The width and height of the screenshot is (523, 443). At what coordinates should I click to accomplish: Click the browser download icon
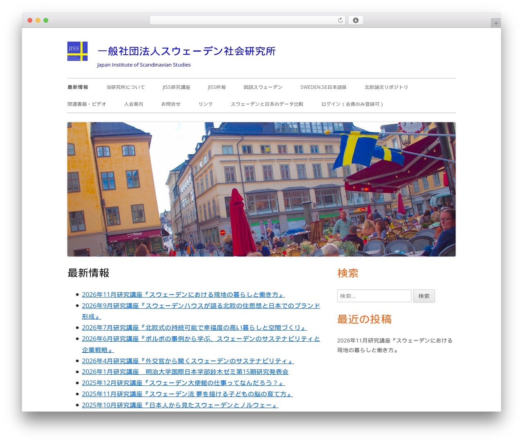355,20
